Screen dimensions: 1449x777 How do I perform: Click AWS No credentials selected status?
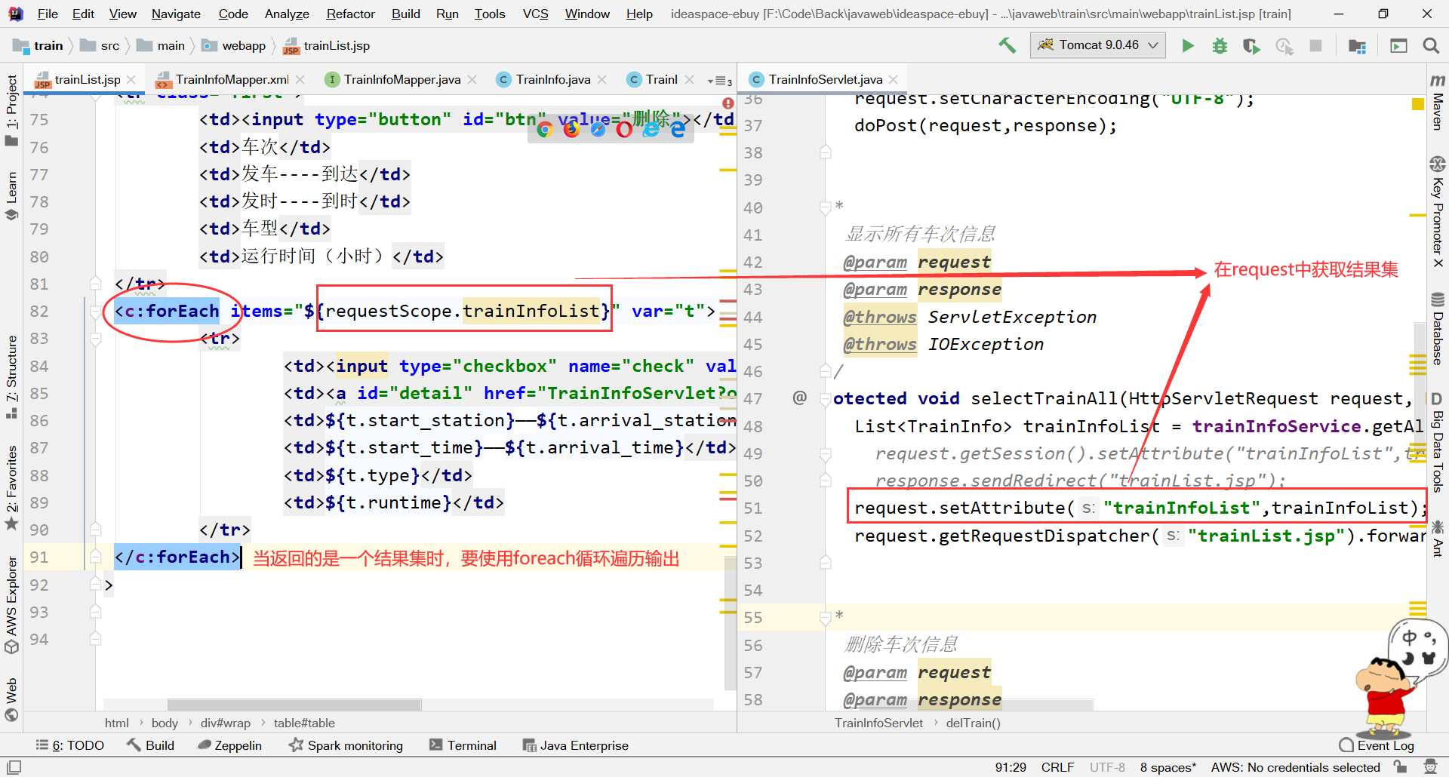pyautogui.click(x=1295, y=767)
